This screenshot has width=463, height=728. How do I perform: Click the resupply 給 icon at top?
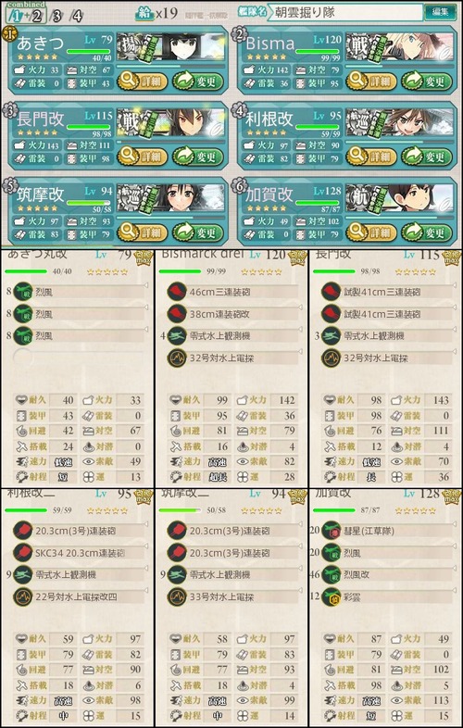[x=144, y=13]
